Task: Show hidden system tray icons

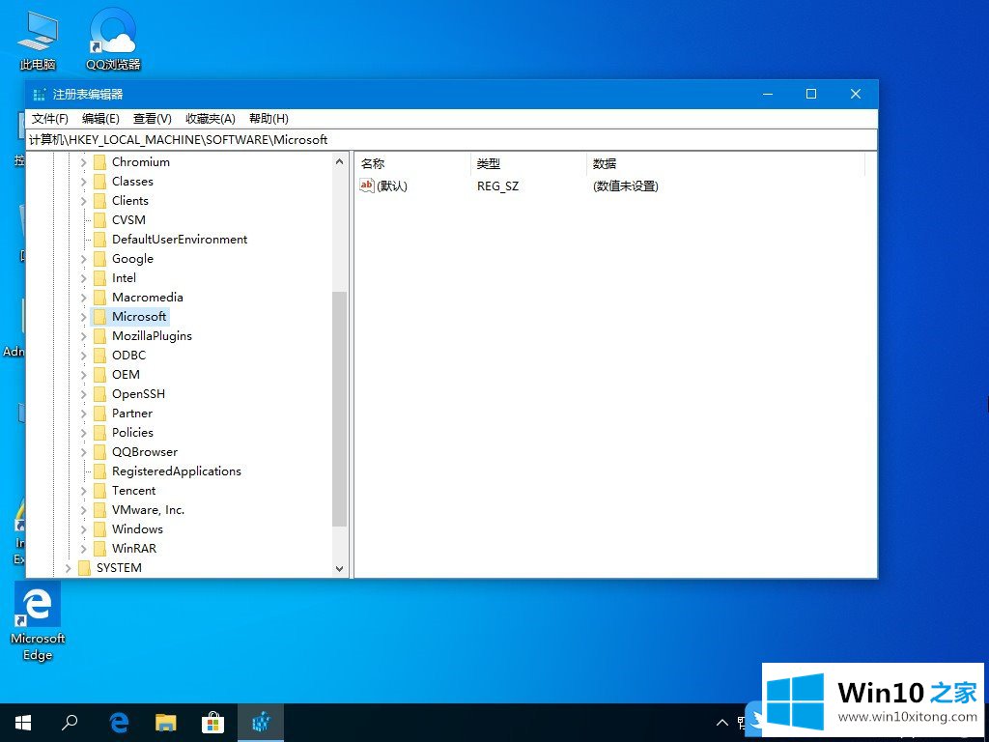Action: point(722,723)
